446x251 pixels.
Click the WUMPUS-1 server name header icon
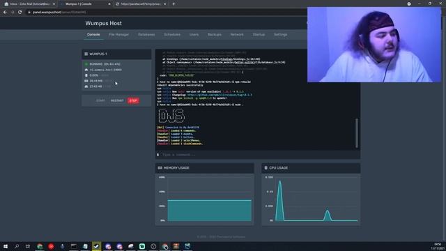(x=86, y=54)
